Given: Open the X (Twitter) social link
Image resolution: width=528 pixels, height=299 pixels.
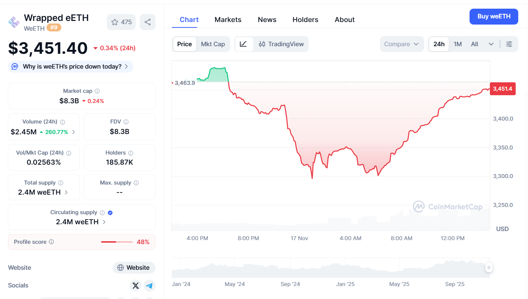Looking at the screenshot, I should pos(136,286).
